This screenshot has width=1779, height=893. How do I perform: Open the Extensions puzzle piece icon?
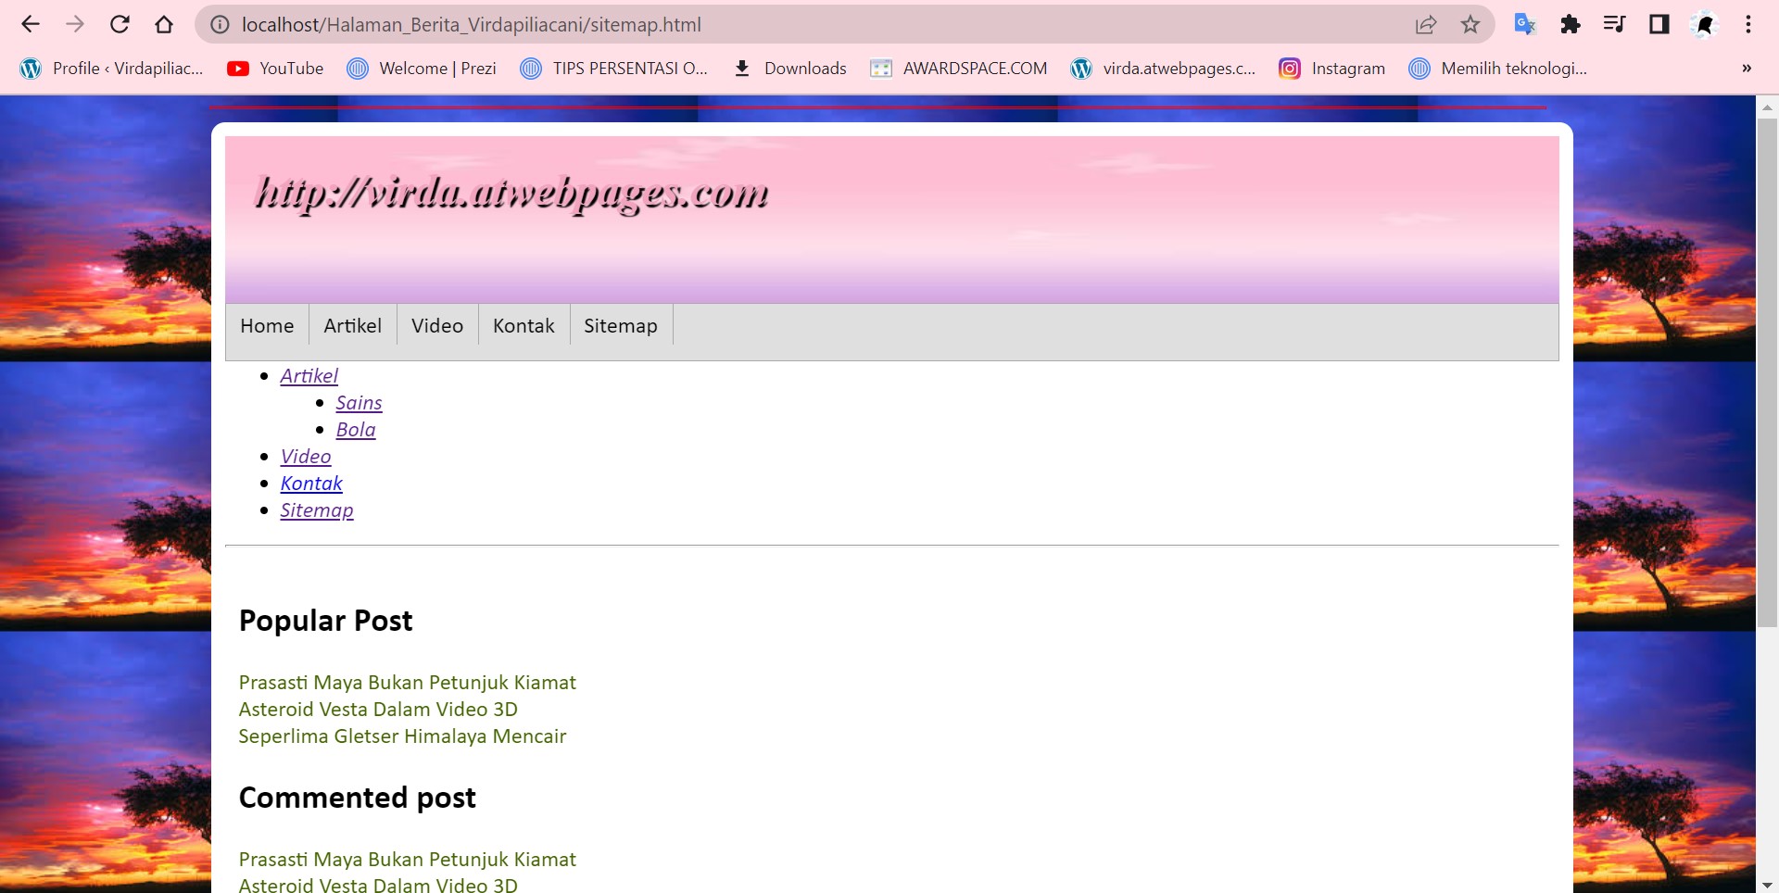[1570, 25]
